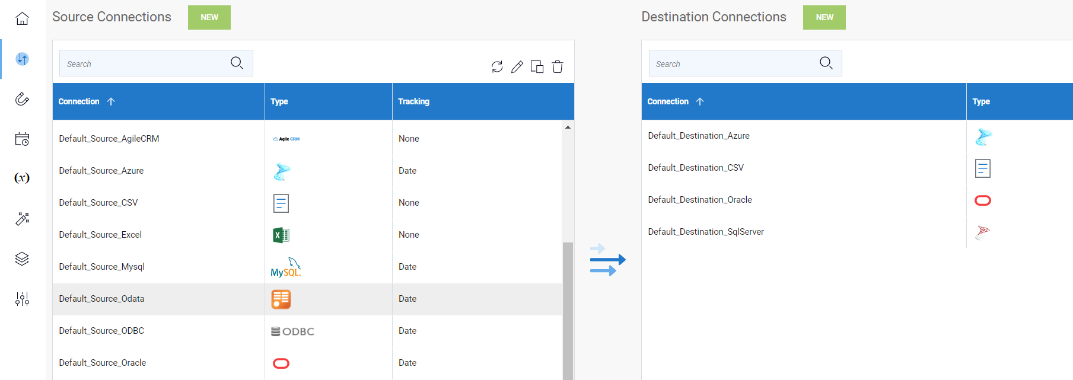
Task: Click the destination connections search field
Action: pos(734,63)
